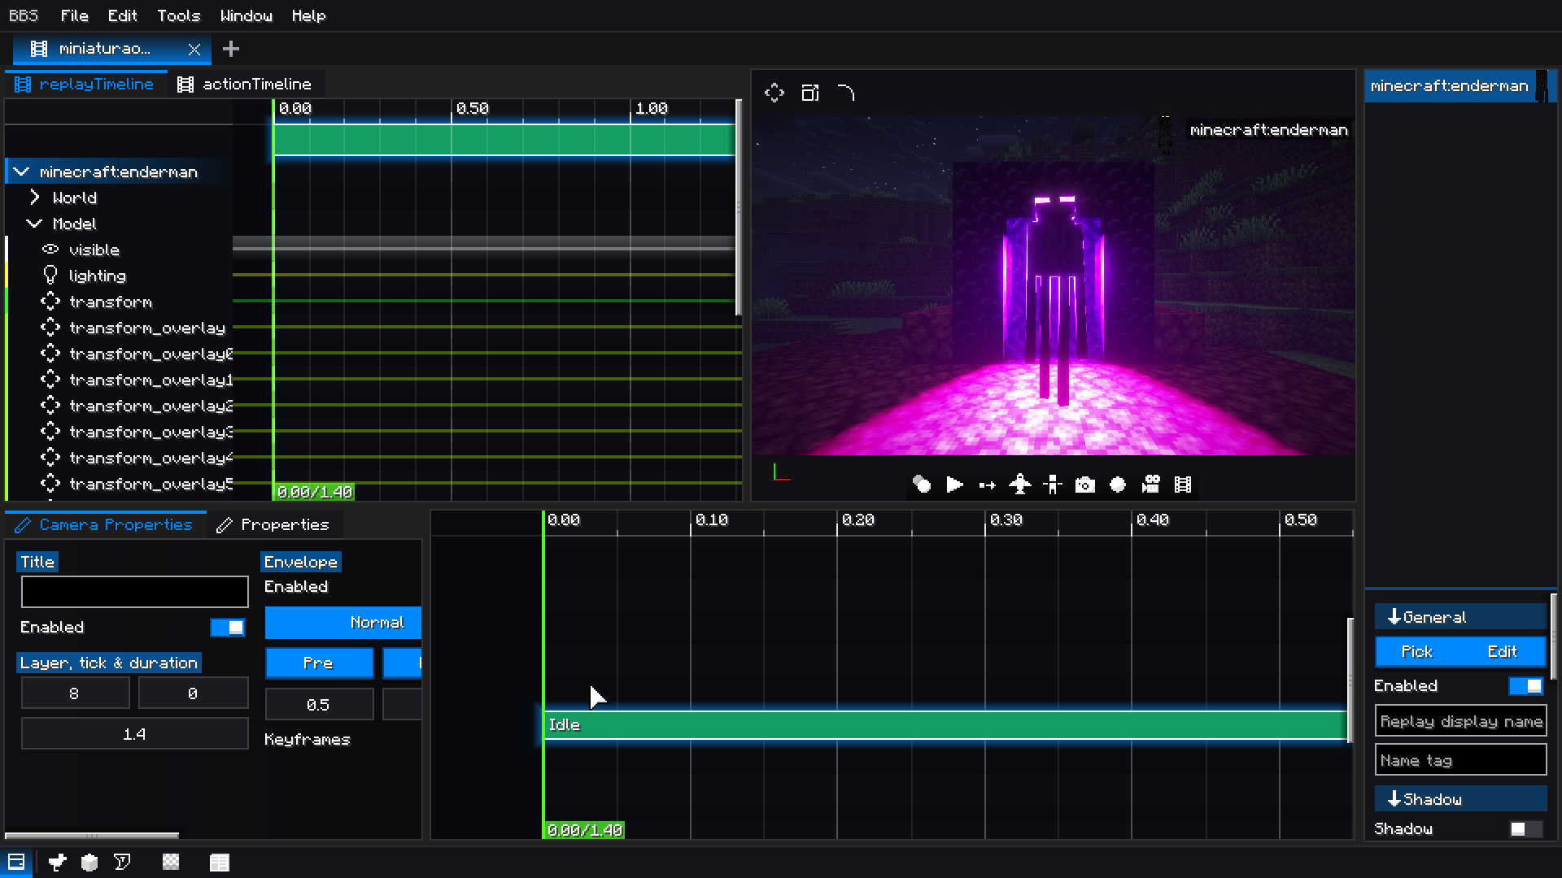1562x878 pixels.
Task: Open the table layout icon in bottom bar
Action: tap(220, 863)
